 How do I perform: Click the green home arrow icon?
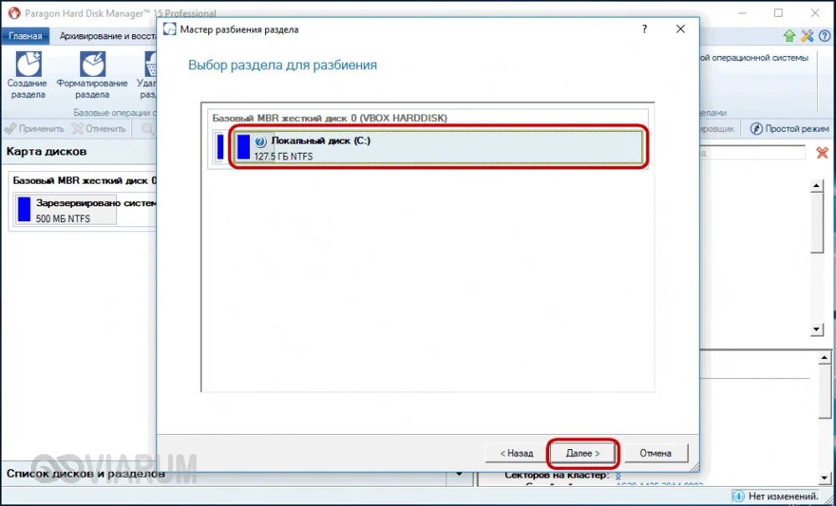[x=789, y=36]
